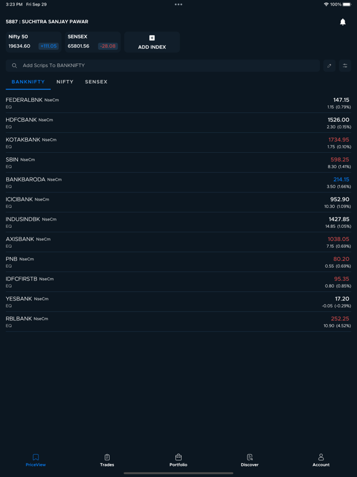Open the watchlist filter settings icon
The image size is (357, 477).
click(x=345, y=66)
